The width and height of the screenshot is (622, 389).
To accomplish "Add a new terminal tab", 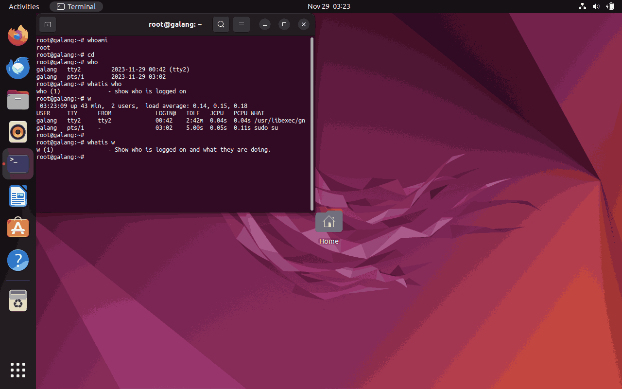I will pyautogui.click(x=48, y=24).
